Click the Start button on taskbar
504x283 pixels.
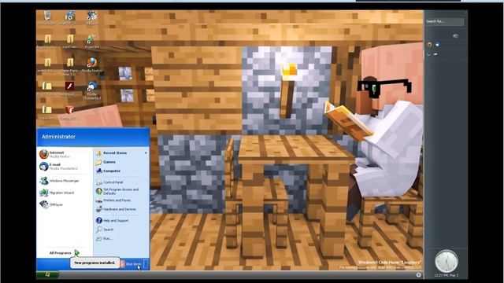(47, 274)
